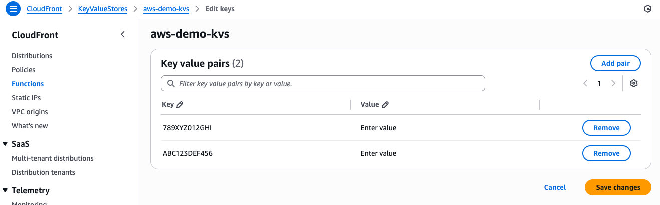The height and width of the screenshot is (205, 660).
Task: Collapse the CloudFront side navigation panel
Action: [x=123, y=35]
